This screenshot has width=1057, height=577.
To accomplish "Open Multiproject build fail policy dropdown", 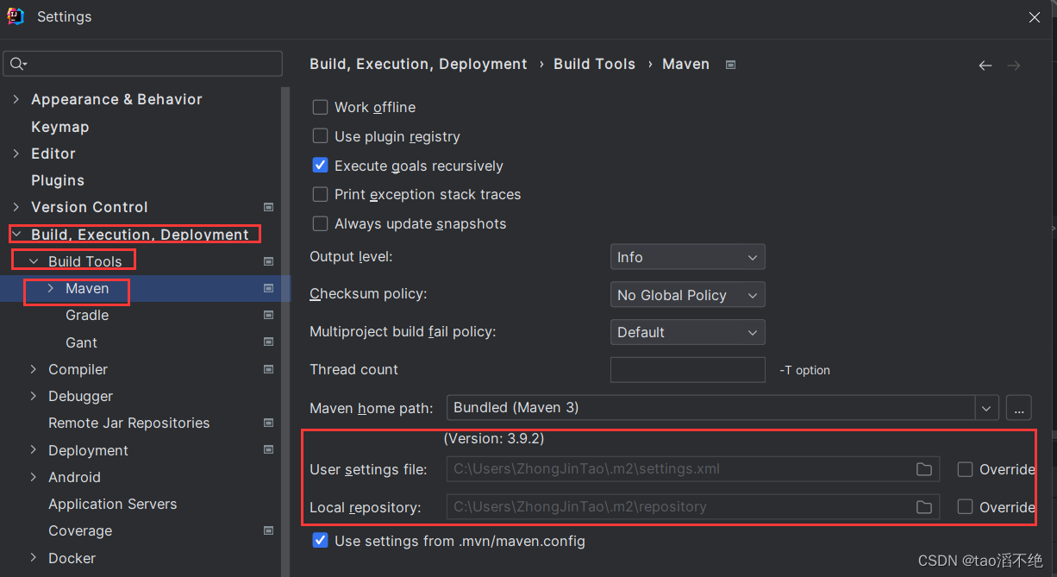I will pos(687,332).
